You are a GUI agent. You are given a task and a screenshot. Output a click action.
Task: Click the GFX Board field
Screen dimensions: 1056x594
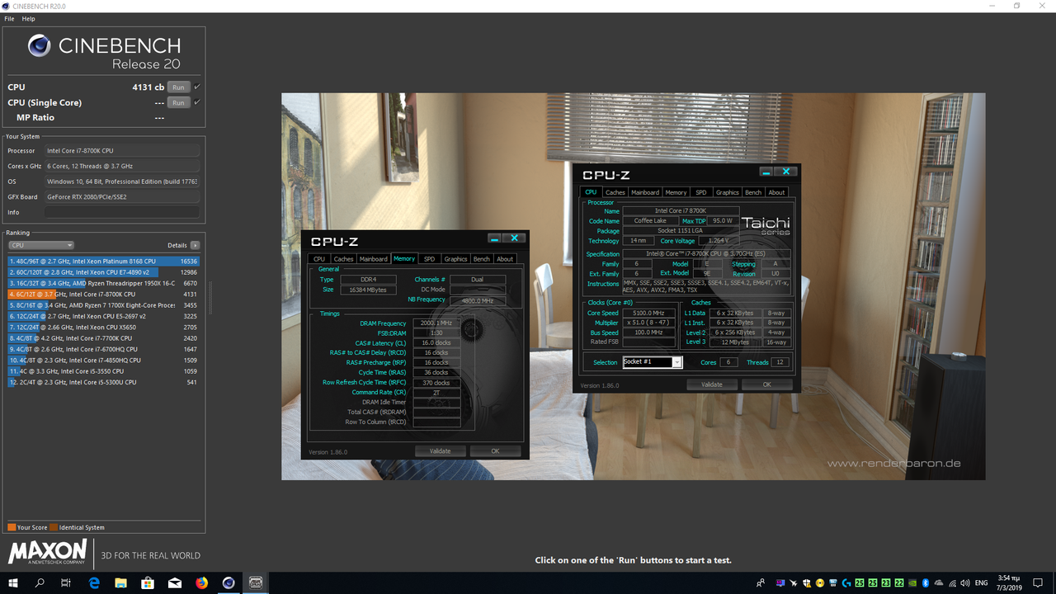[x=121, y=197]
